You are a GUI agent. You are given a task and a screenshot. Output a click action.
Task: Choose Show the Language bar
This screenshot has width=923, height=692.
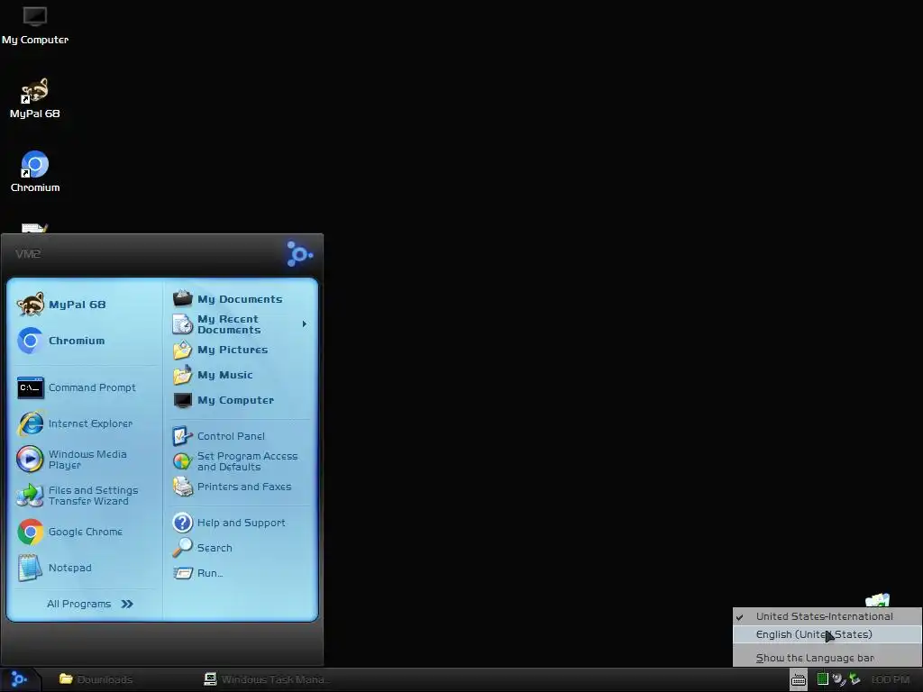pyautogui.click(x=827, y=658)
